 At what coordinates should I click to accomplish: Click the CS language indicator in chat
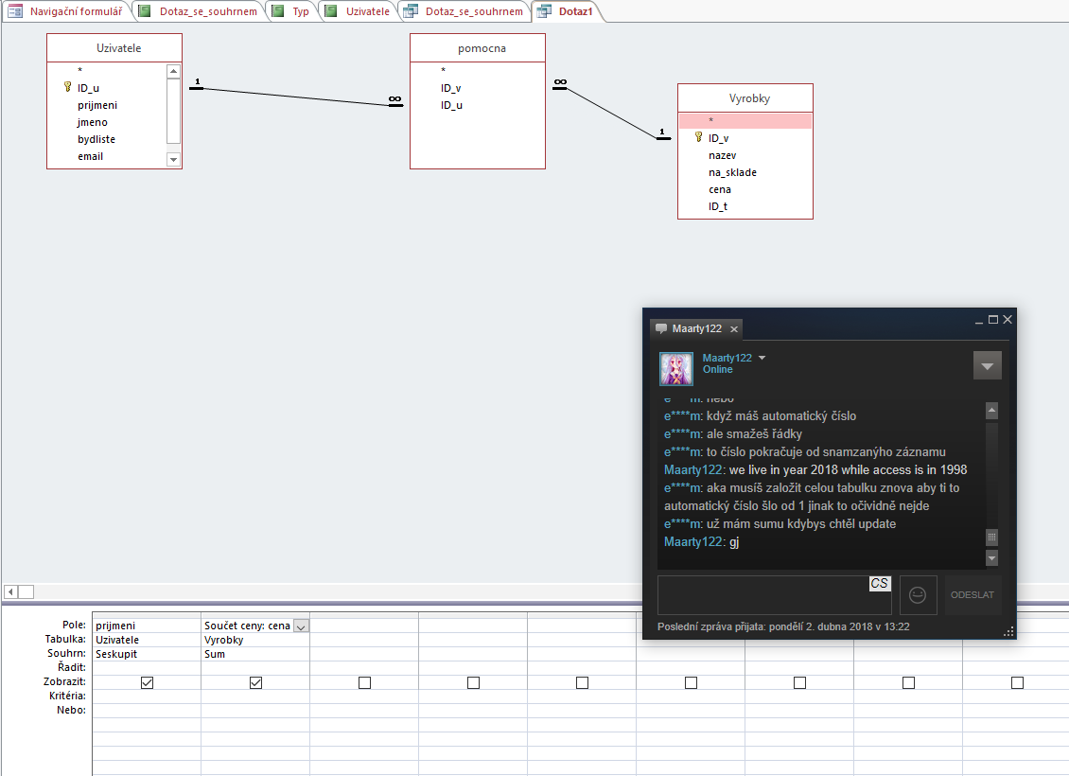879,584
